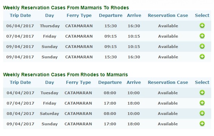Screen dimensions: 214x136
Task: Click the Arrive header in the bottom table
Action: pos(134,82)
